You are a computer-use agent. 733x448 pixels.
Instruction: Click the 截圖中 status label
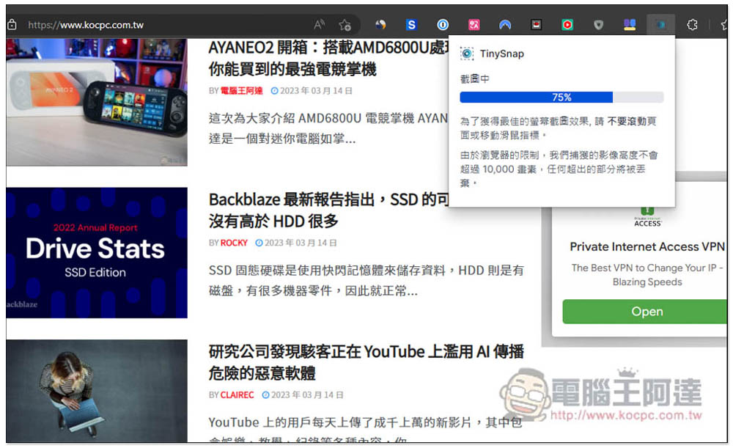(x=474, y=79)
